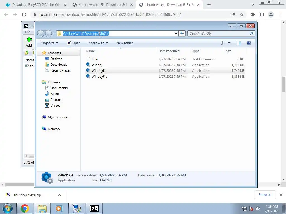Click the Explorer path address field
Screen dimensions: 286x214
pos(117,33)
